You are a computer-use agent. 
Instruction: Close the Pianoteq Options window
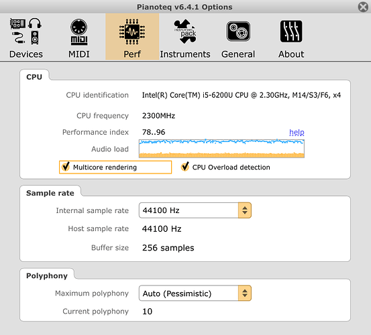pyautogui.click(x=363, y=7)
